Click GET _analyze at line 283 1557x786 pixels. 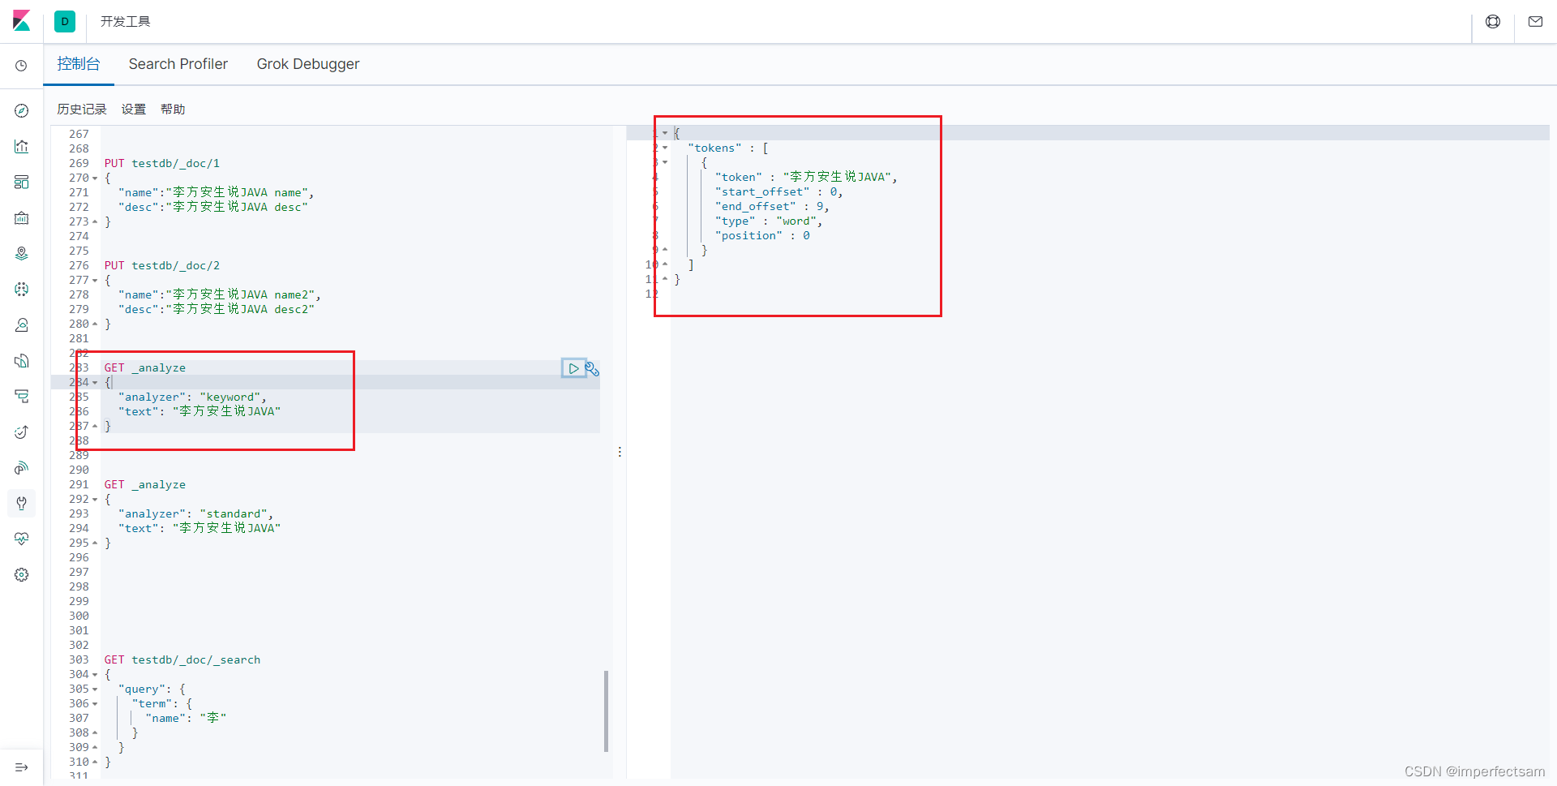click(x=145, y=368)
